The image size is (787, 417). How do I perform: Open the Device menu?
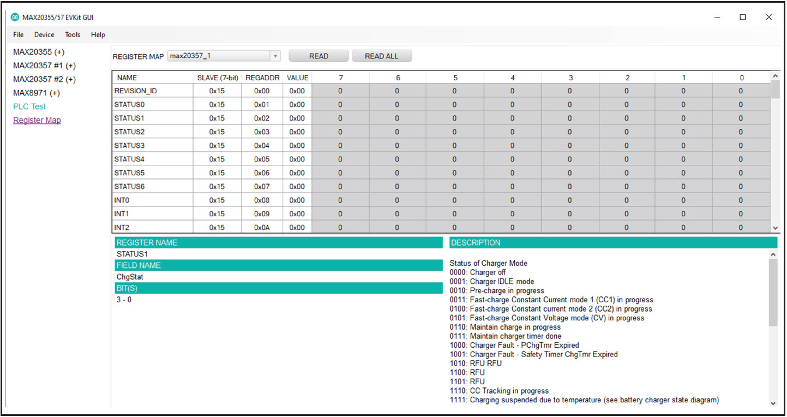tap(44, 34)
